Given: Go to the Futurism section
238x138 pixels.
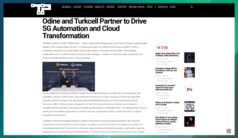Looking at the screenshot, I should [x=88, y=7].
